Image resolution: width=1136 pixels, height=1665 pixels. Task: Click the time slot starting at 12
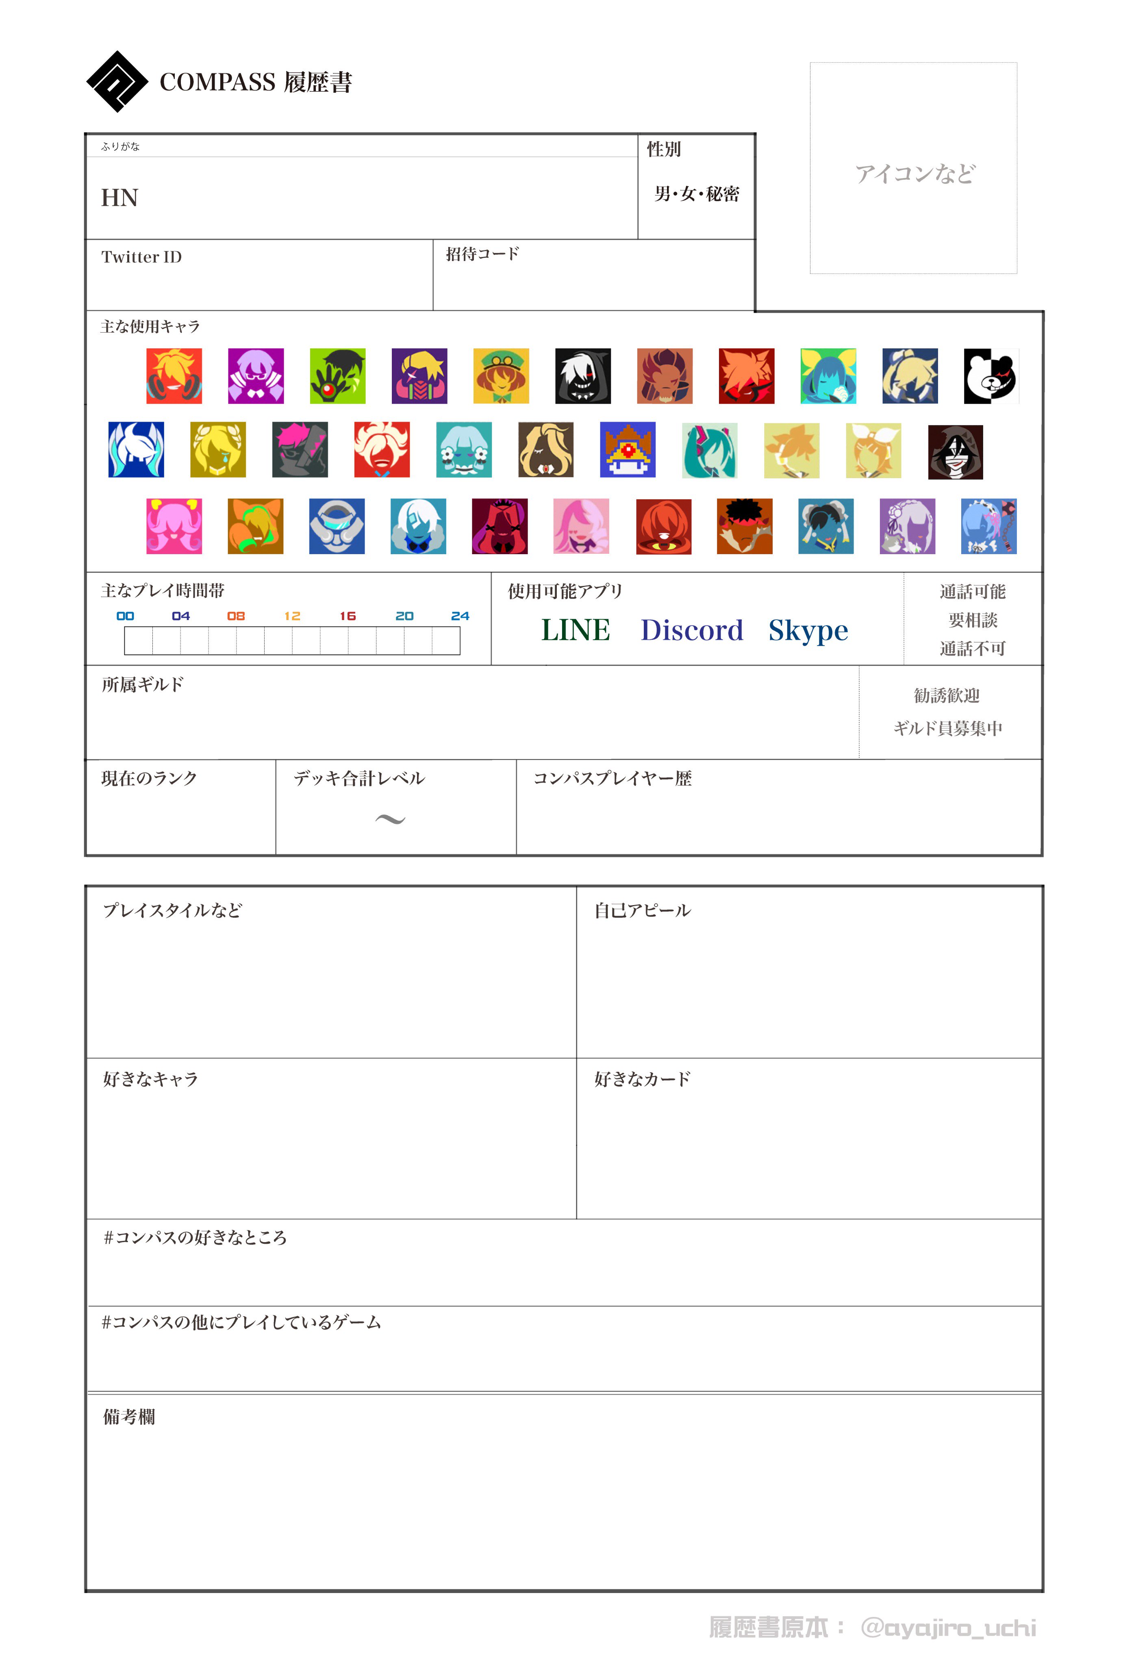(306, 640)
